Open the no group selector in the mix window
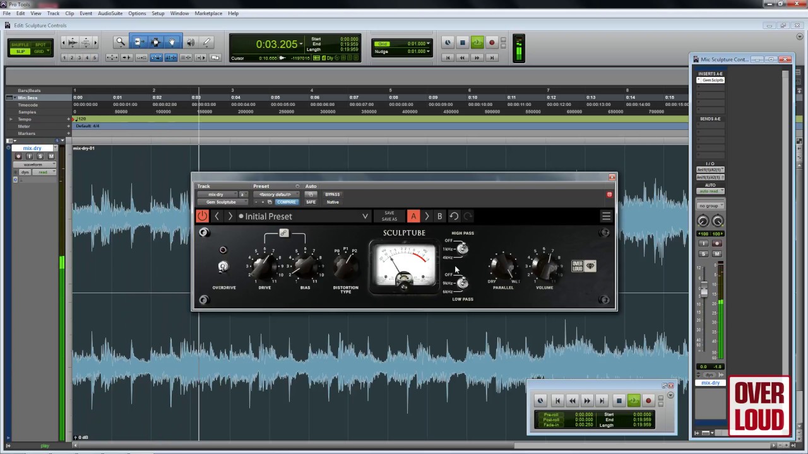The image size is (808, 454). tap(710, 206)
